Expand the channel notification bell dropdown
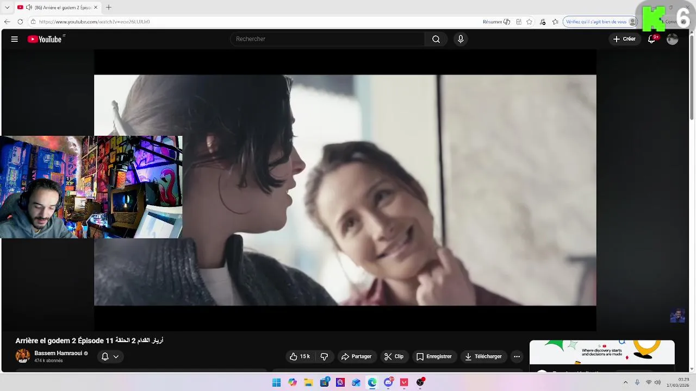Viewport: 696px width, 391px height. coord(110,357)
